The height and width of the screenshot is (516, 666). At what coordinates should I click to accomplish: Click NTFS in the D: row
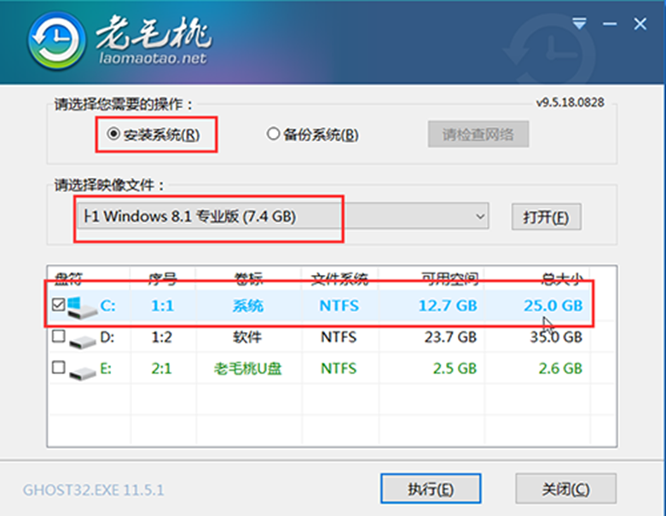339,337
